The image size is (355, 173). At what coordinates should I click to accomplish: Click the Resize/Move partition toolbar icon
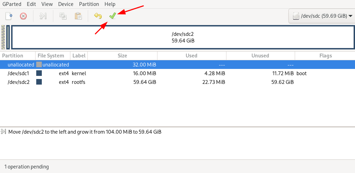click(x=43, y=16)
